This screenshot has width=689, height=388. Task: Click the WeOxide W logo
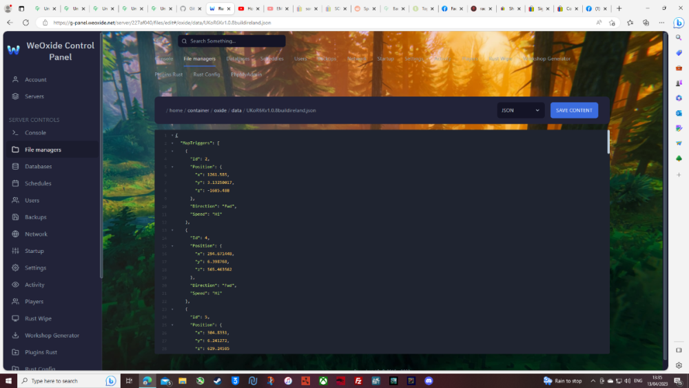point(14,50)
